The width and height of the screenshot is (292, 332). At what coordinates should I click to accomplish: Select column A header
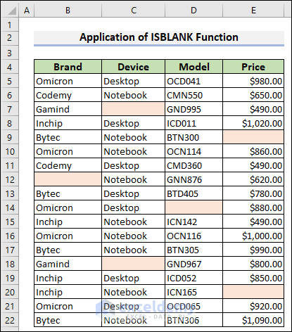coord(27,11)
